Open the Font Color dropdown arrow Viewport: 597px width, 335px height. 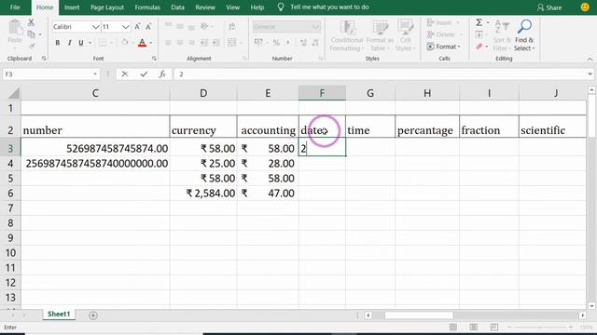point(151,43)
